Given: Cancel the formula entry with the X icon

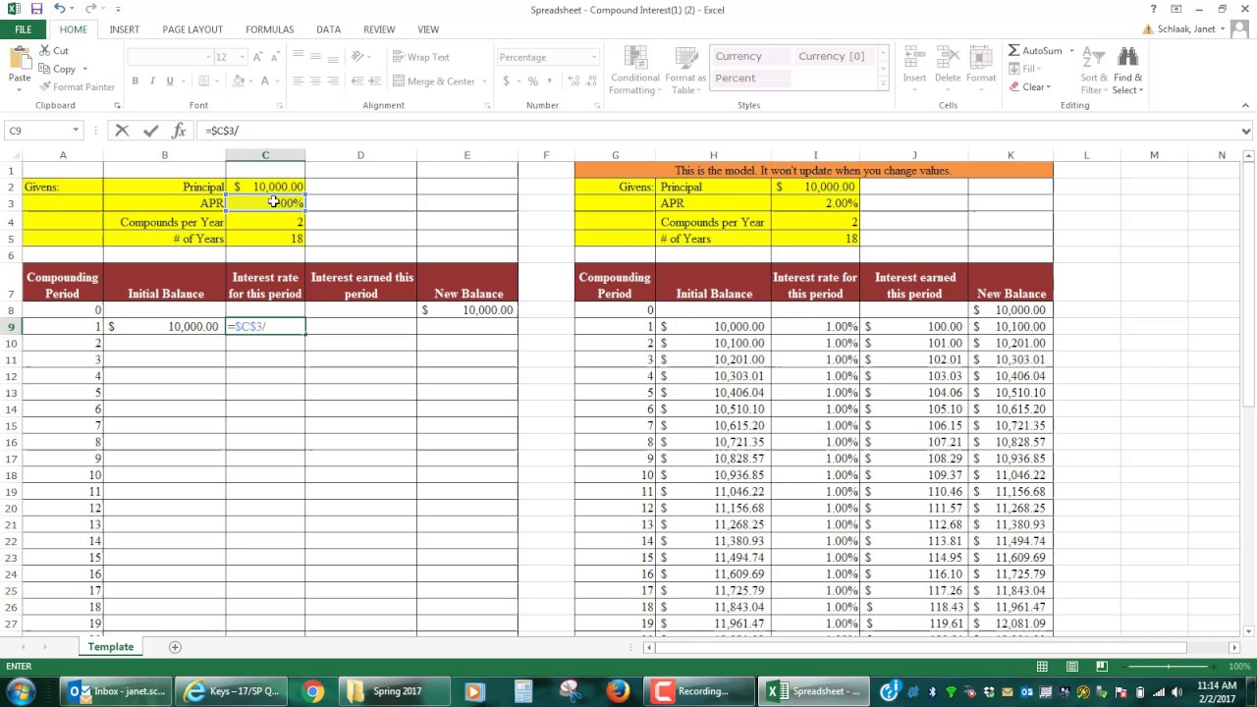Looking at the screenshot, I should tap(122, 131).
